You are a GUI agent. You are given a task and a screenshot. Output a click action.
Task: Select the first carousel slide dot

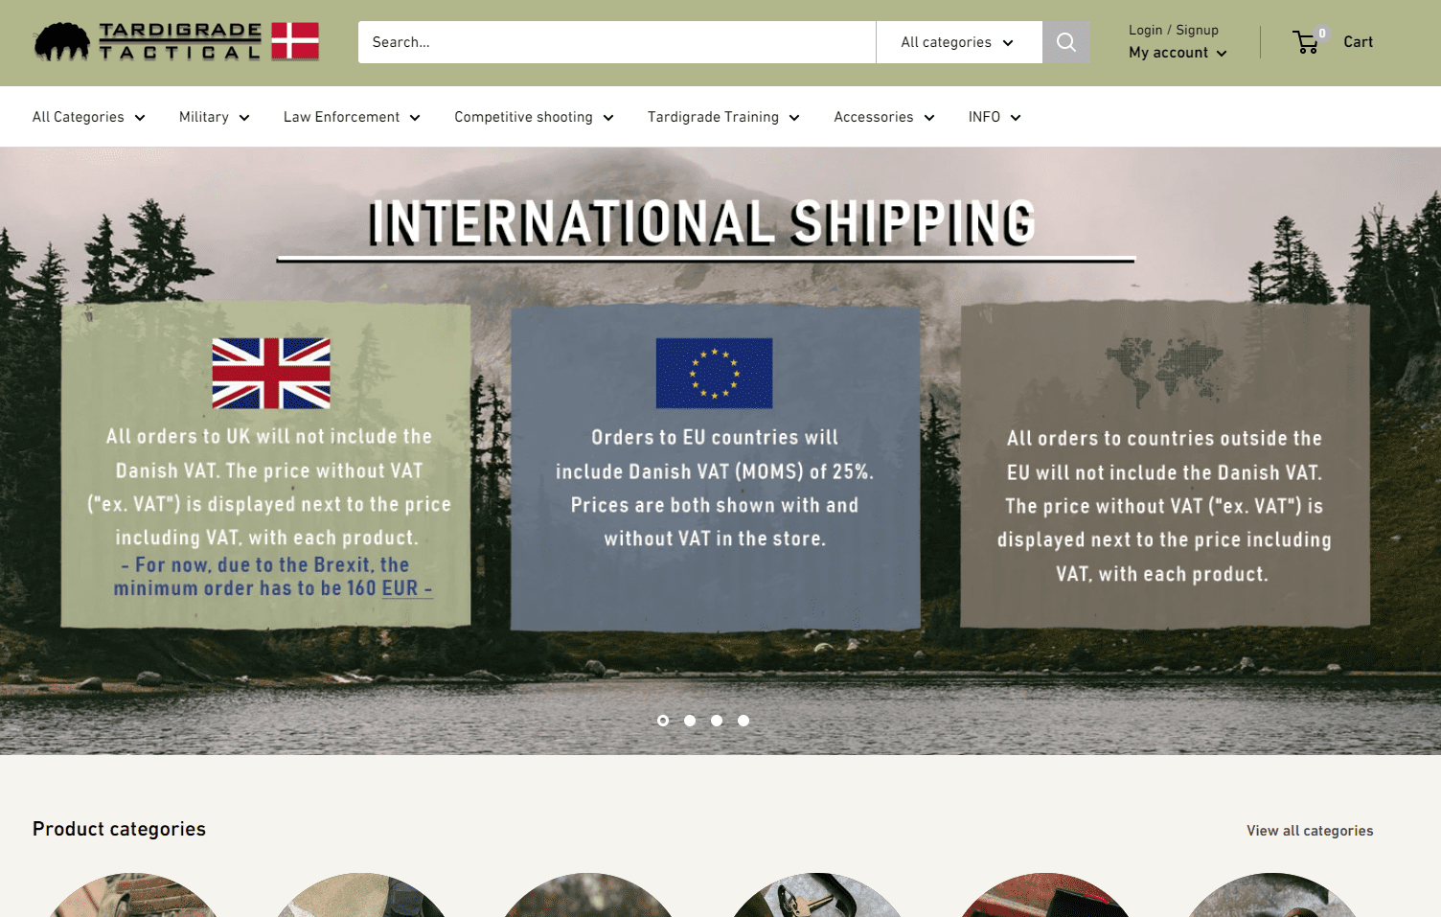pos(663,721)
